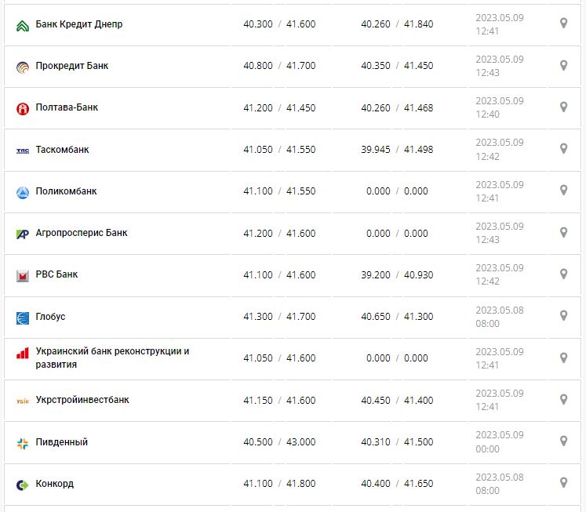Click the map pin for Банк Кредит Днепр

pyautogui.click(x=563, y=24)
